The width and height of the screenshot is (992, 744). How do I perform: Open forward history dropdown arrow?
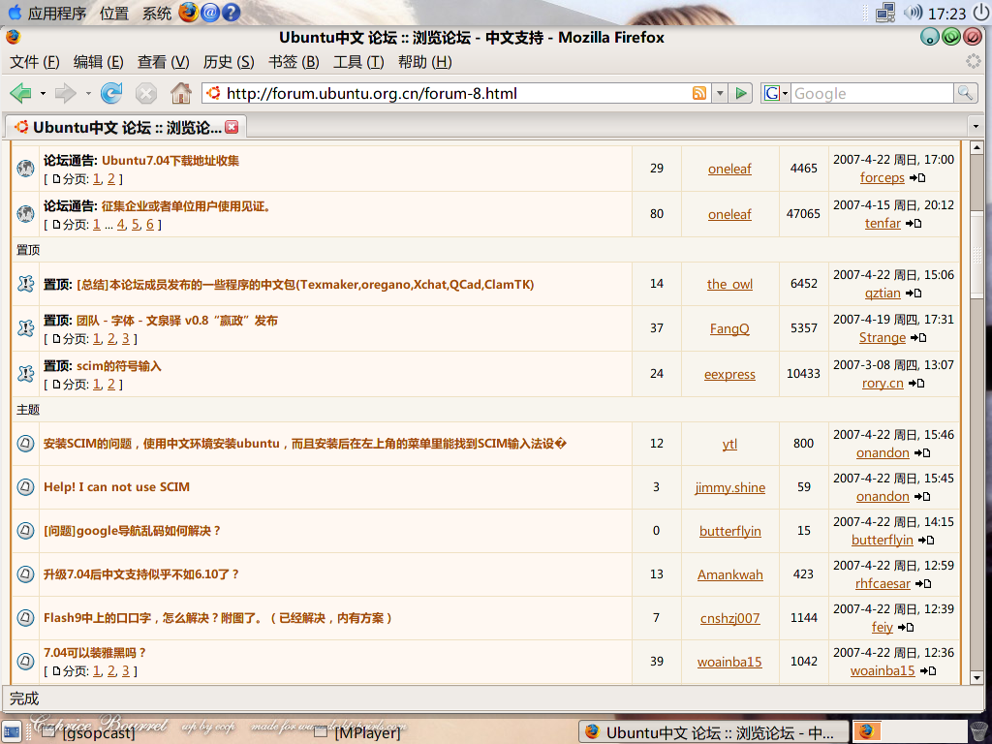[88, 94]
